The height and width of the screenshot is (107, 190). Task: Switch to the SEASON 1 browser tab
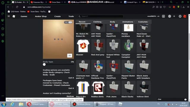[151, 2]
